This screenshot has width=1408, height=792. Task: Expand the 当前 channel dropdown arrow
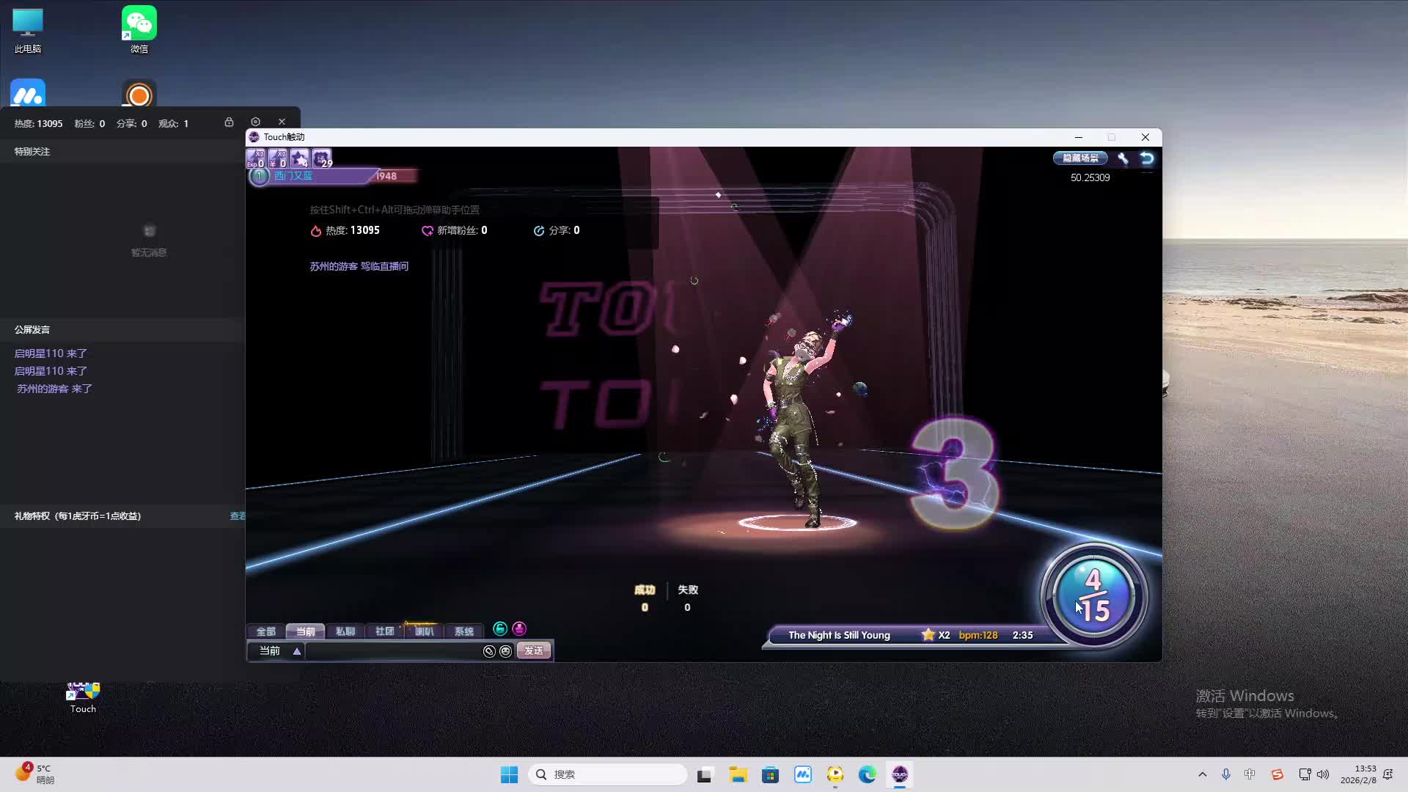pos(297,651)
